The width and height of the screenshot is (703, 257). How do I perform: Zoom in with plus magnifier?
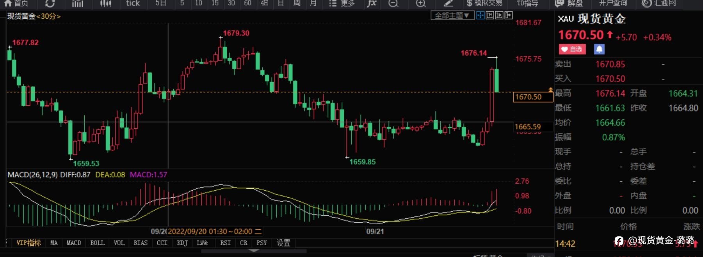421,3
